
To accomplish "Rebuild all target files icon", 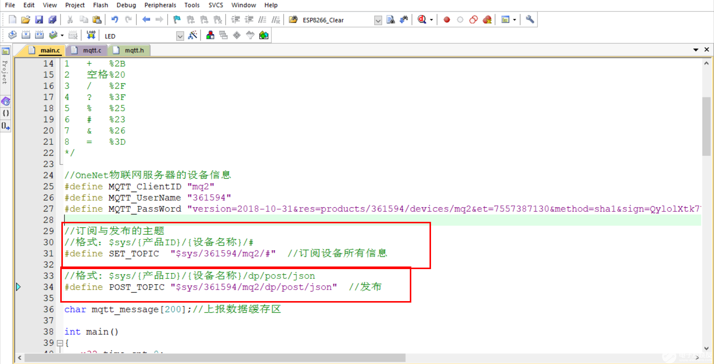I will [39, 35].
